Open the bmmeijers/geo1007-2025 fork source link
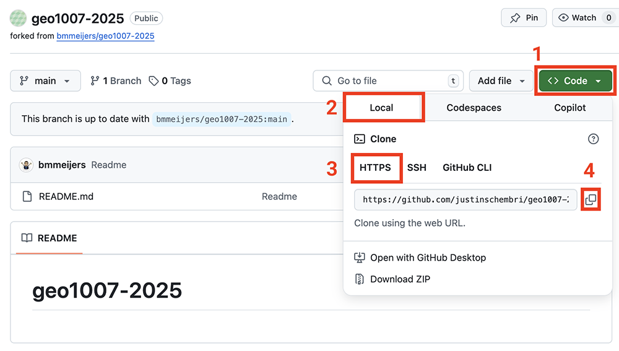Screen dimensions: 619x351 105,36
